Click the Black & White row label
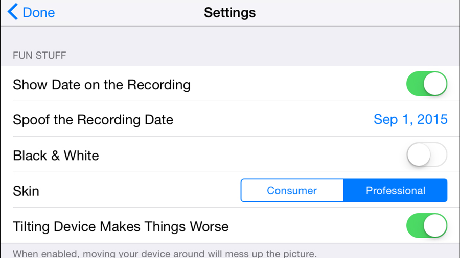460x258 pixels. 56,156
